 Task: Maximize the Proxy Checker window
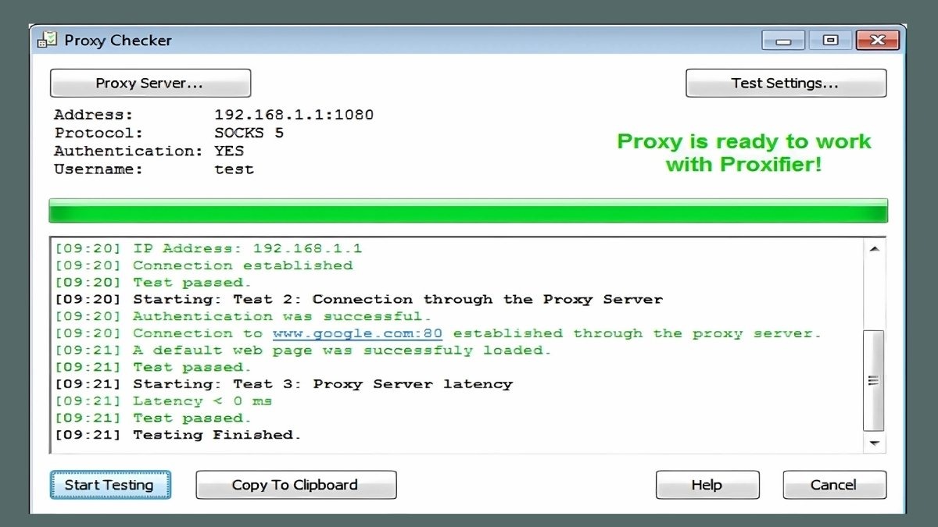click(830, 40)
